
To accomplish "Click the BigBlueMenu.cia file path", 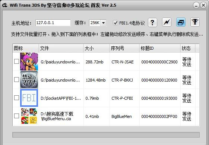I will click(57, 116).
